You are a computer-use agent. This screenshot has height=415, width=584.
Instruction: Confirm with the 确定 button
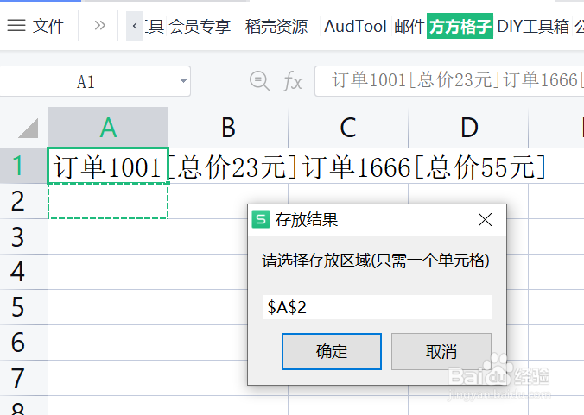pos(332,351)
